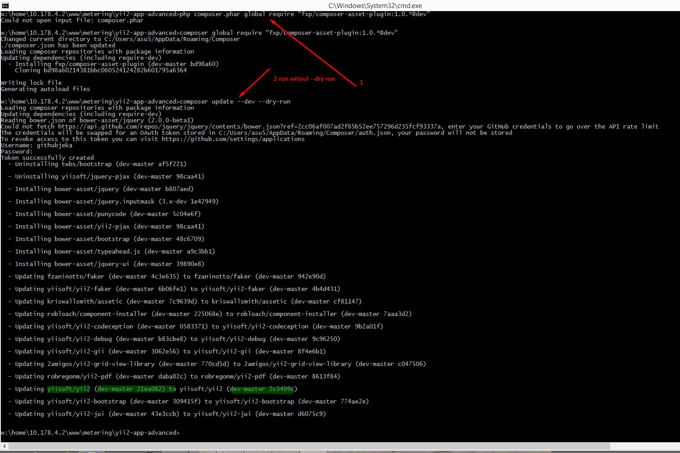Click the "Updating robloach/component-installer" line
The width and height of the screenshot is (680, 453).
point(214,314)
